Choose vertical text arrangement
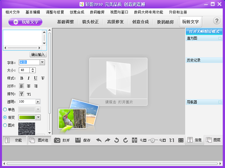 (29, 94)
